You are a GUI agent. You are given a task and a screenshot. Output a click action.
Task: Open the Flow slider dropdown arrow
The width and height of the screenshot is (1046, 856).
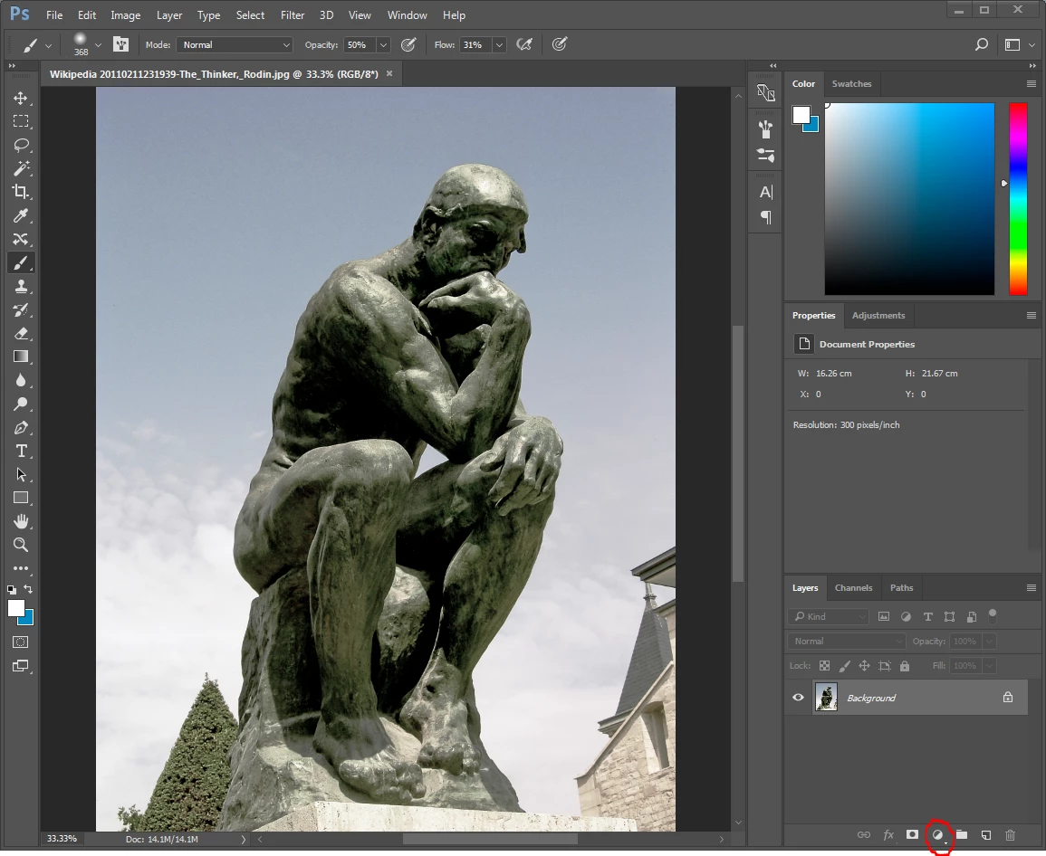[x=499, y=44]
